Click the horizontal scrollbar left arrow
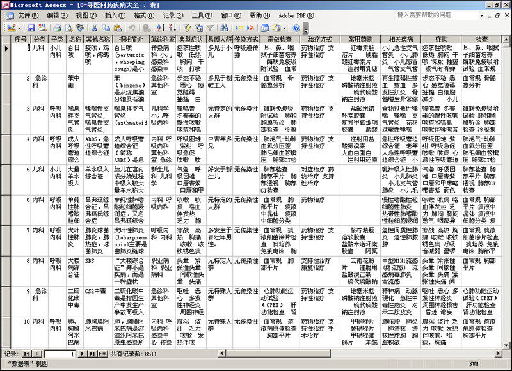The image size is (512, 371). (222, 353)
